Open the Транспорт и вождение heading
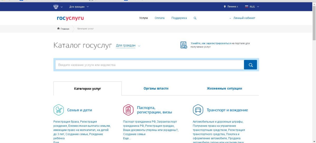Screen dimensions: 316x143 (x=227, y=110)
